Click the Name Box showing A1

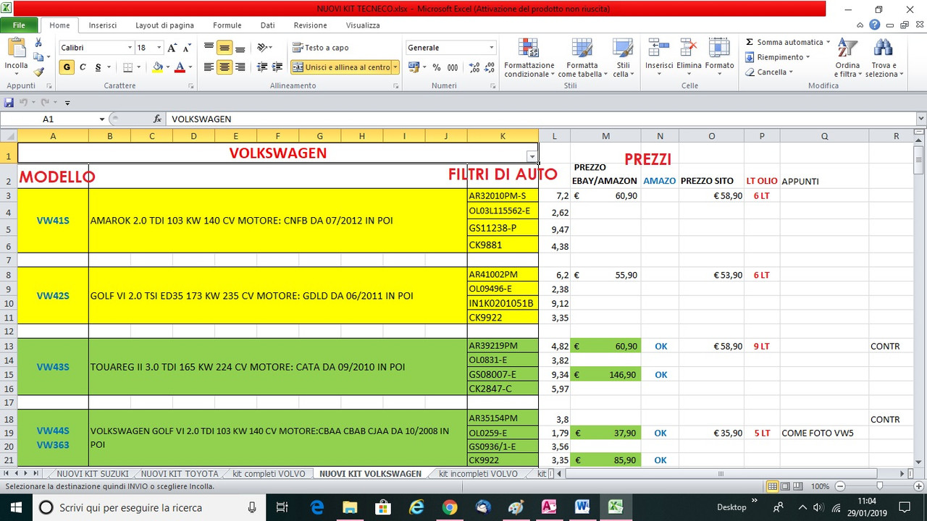click(49, 119)
